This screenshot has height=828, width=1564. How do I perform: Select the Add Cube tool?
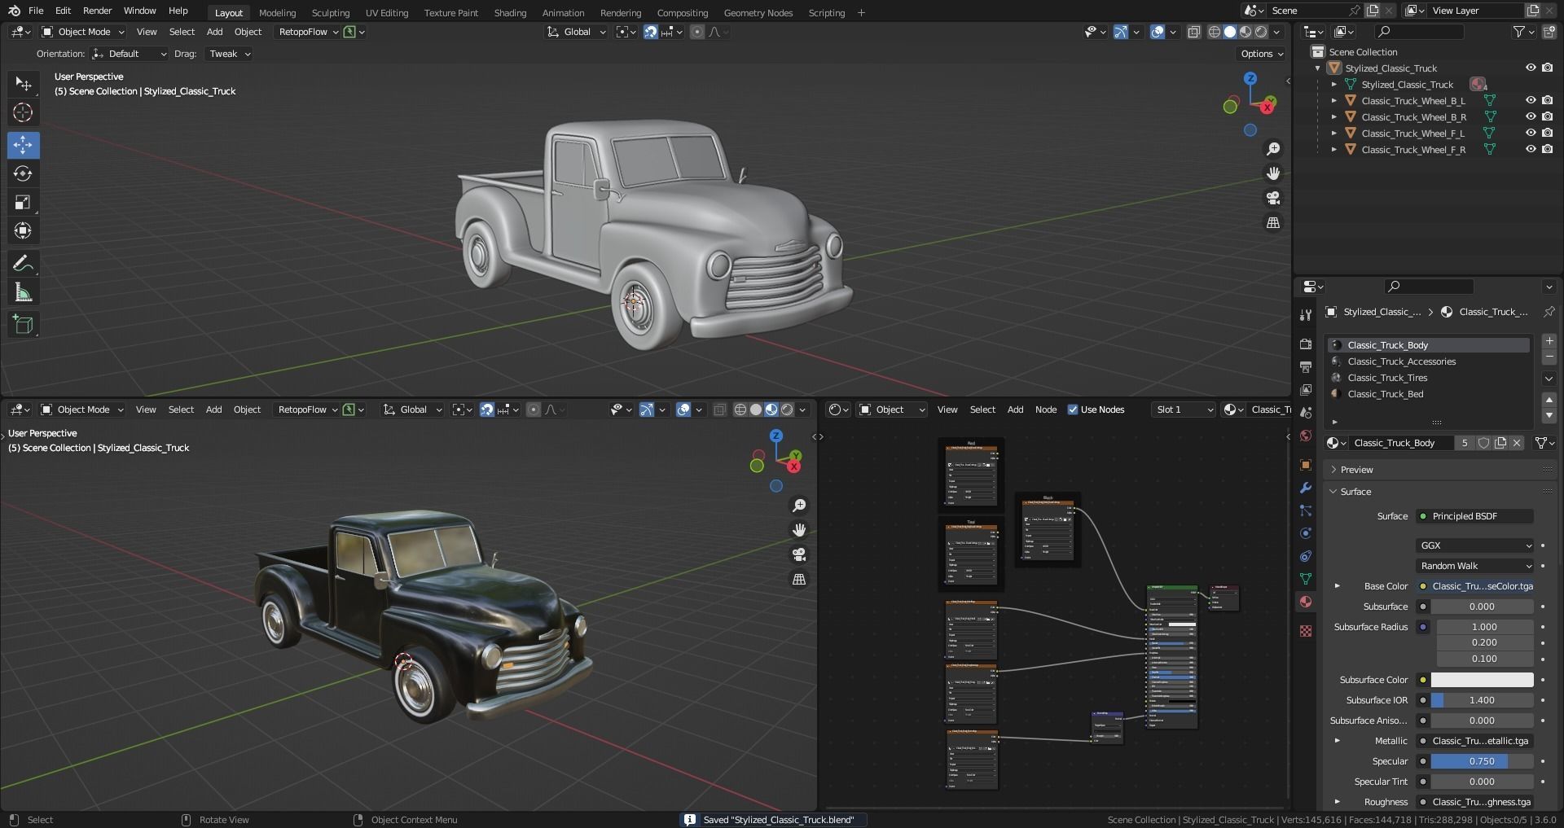pyautogui.click(x=23, y=325)
